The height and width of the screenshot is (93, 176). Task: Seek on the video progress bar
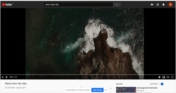[88, 75]
